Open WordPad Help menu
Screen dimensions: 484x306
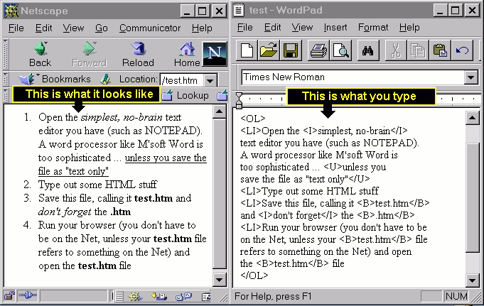pos(409,28)
